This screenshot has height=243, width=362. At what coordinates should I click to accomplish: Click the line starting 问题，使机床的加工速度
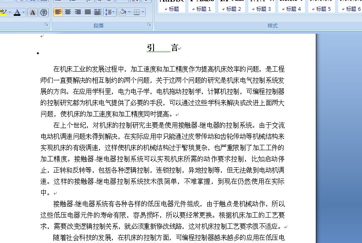click(x=107, y=114)
